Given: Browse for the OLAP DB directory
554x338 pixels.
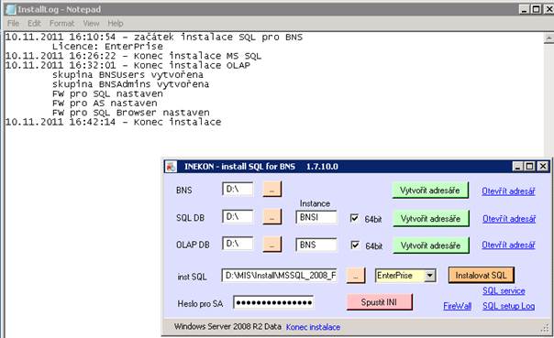Looking at the screenshot, I should tap(272, 245).
